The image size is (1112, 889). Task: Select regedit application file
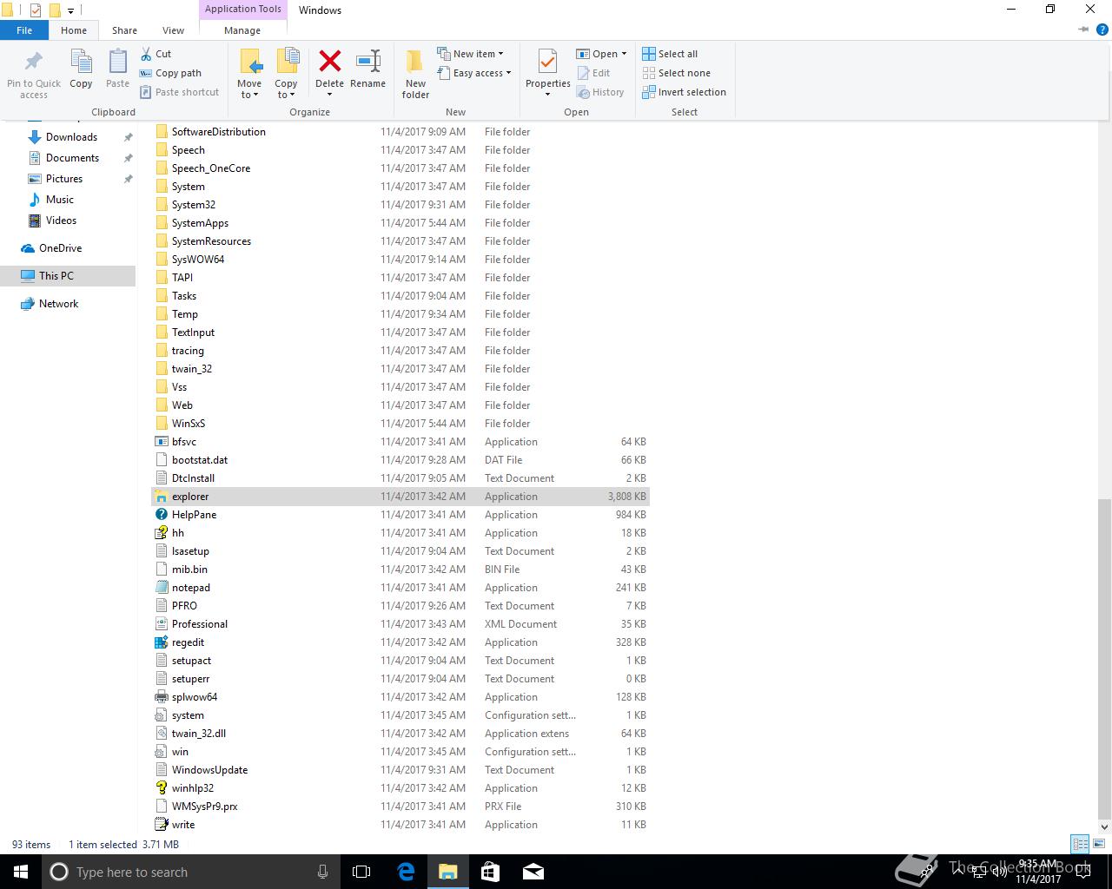click(x=400, y=642)
